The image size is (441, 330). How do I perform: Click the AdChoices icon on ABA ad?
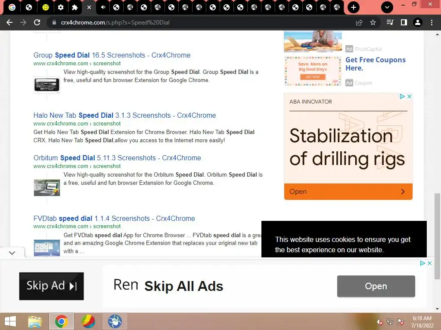pyautogui.click(x=402, y=96)
